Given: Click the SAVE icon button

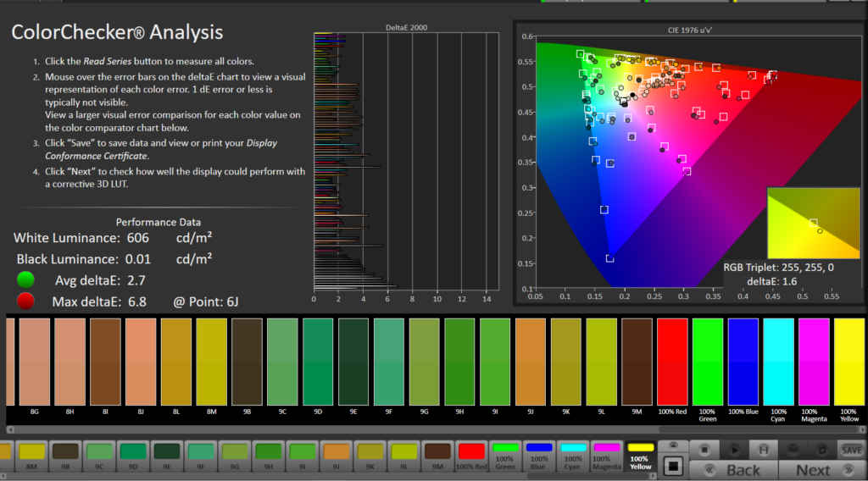Looking at the screenshot, I should click(x=850, y=450).
